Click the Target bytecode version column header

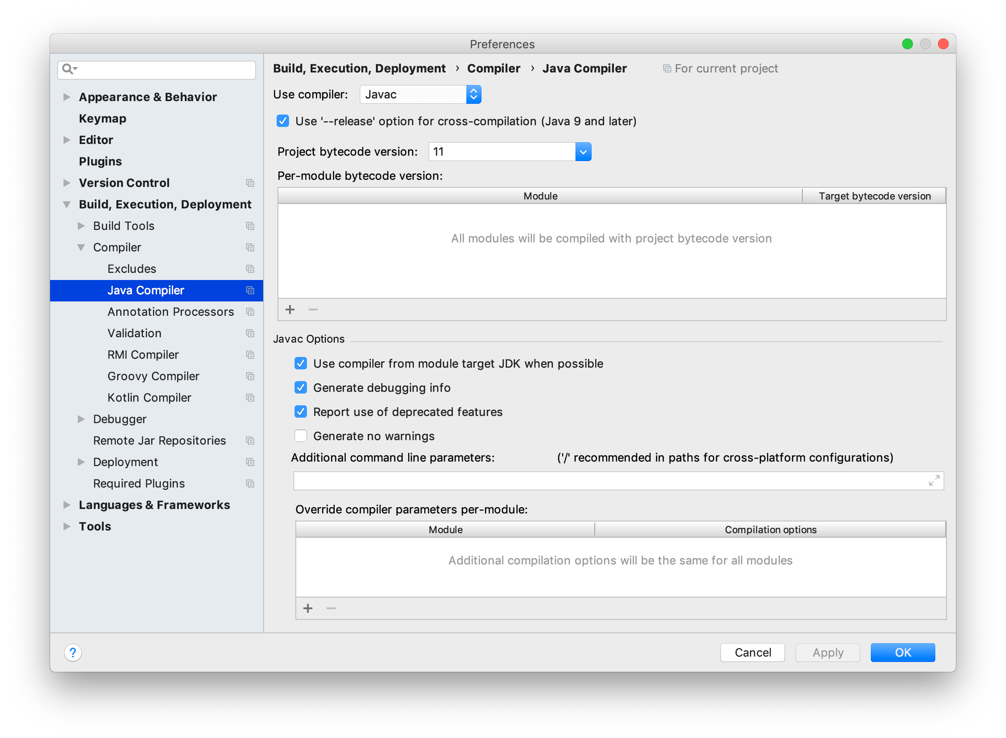click(x=874, y=196)
